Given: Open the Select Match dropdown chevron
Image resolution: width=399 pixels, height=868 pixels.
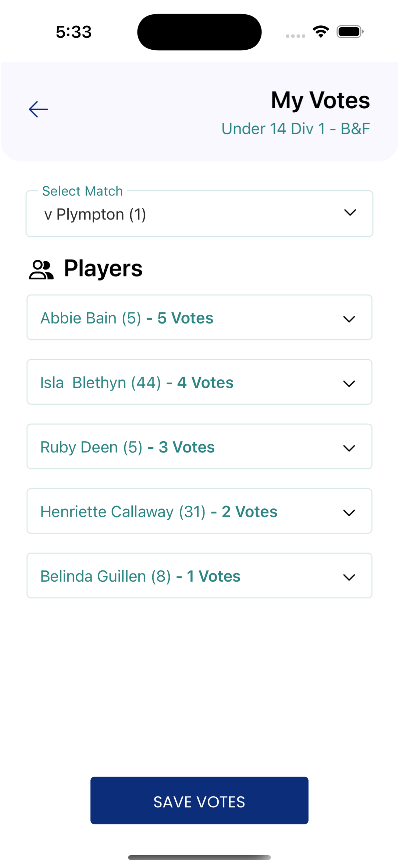Looking at the screenshot, I should tap(350, 213).
